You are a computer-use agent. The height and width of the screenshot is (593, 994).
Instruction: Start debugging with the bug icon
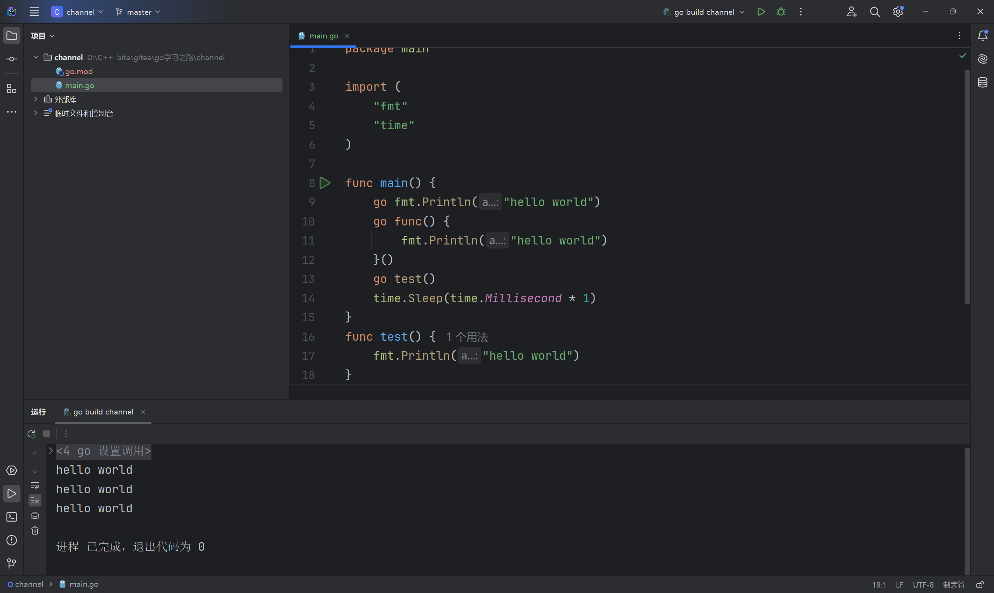(x=780, y=12)
